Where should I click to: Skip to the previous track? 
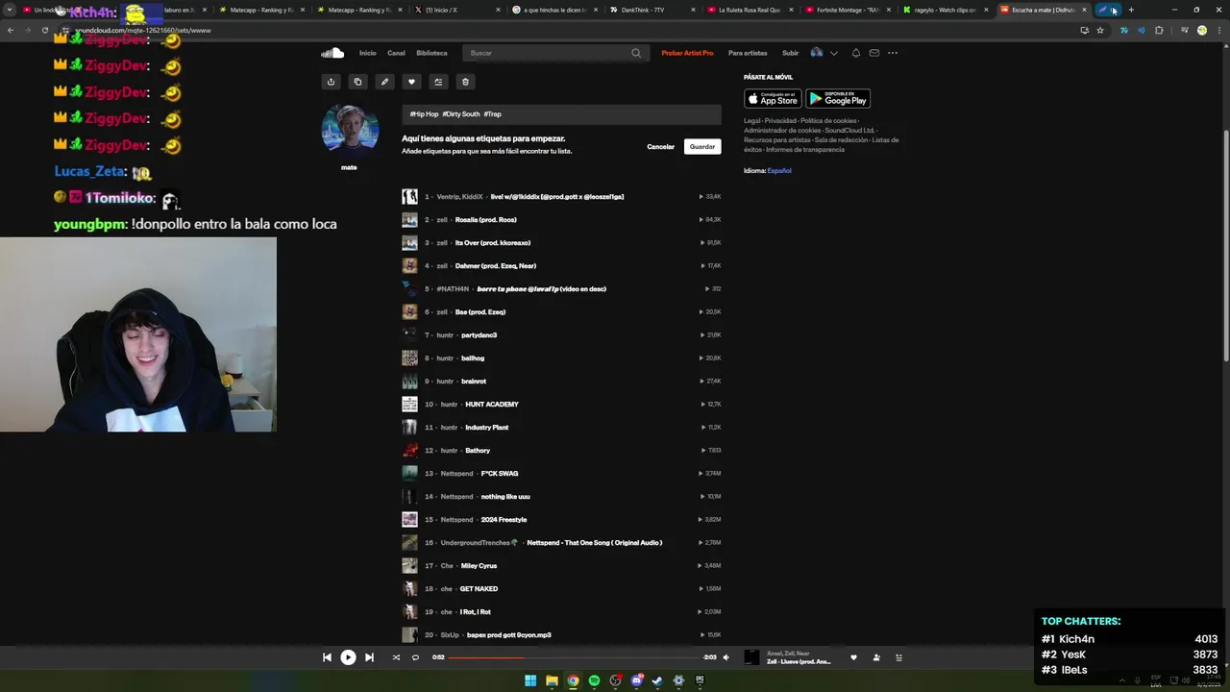(x=327, y=657)
